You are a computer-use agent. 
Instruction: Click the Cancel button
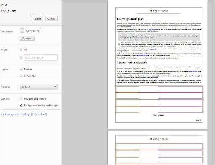51,19
